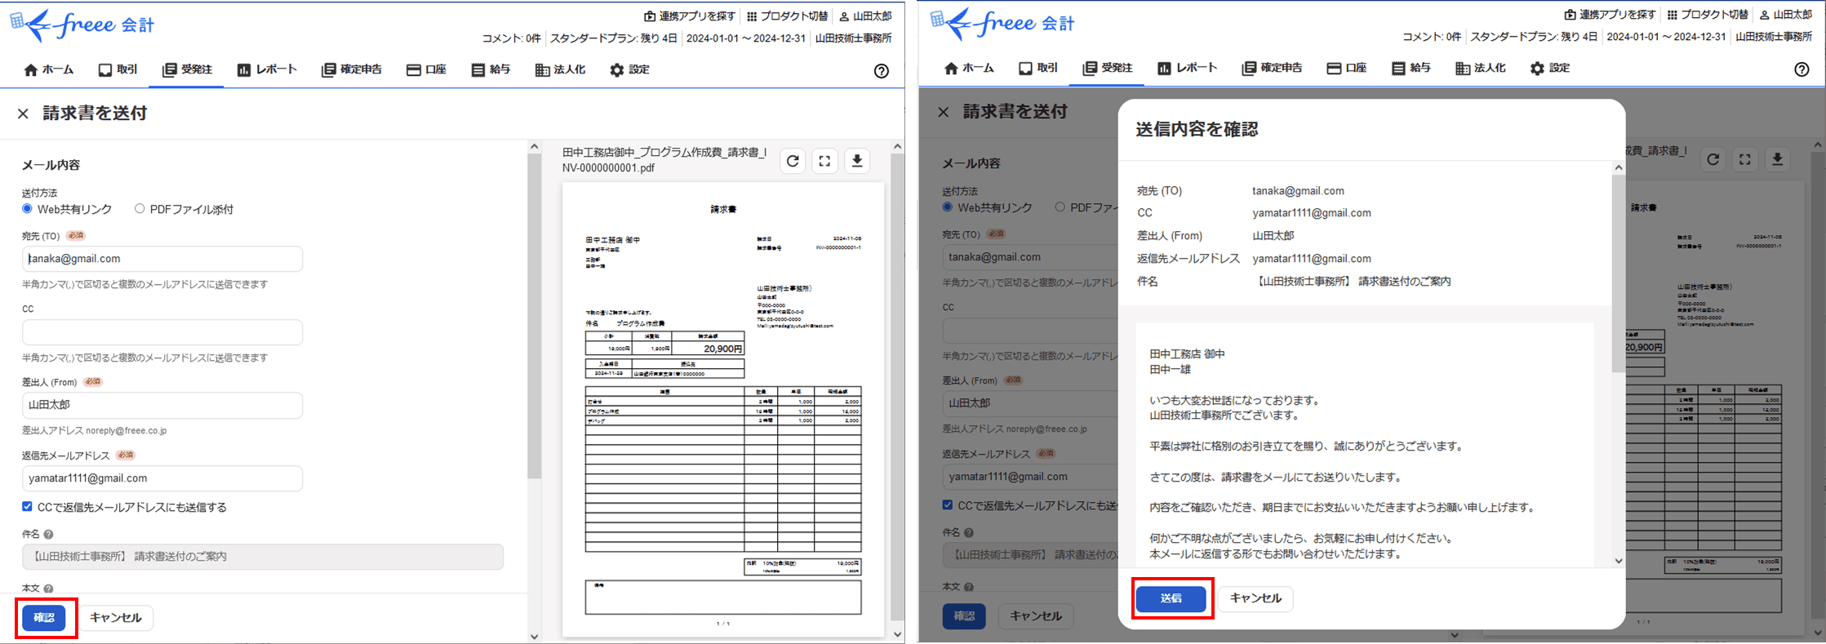Open 設定 gear icon in left window
The height and width of the screenshot is (644, 1826).
(617, 70)
